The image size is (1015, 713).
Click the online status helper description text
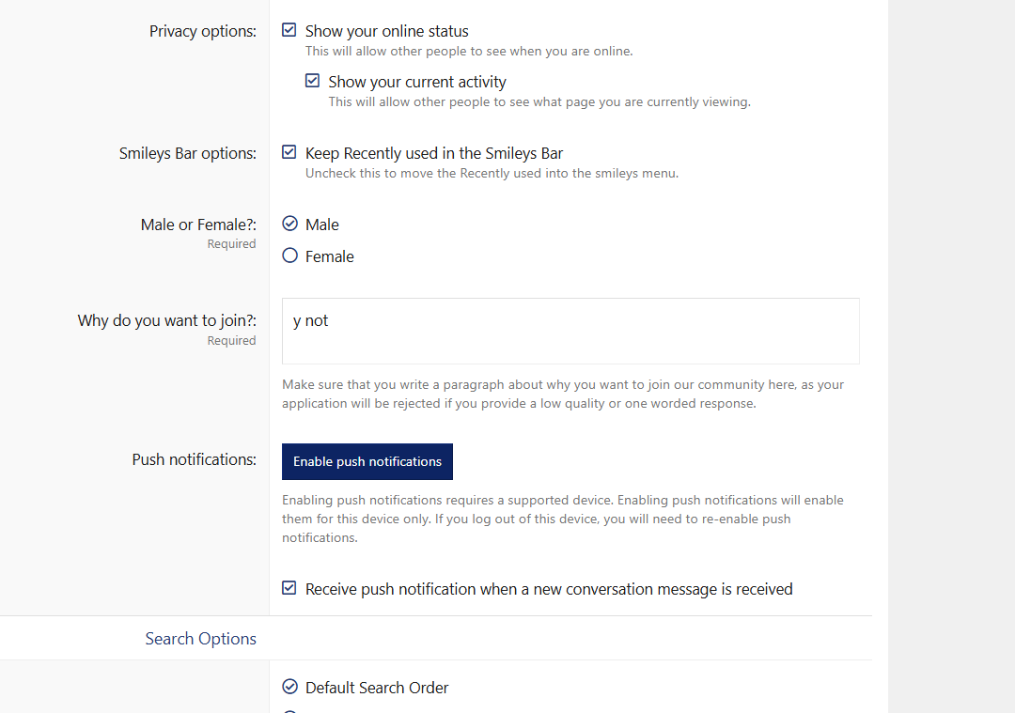469,51
